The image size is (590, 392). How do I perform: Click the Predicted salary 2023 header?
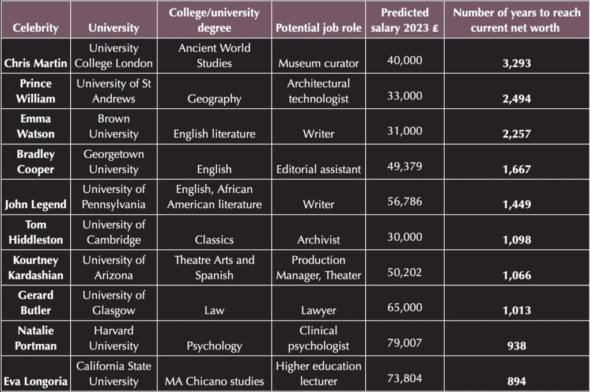(405, 20)
